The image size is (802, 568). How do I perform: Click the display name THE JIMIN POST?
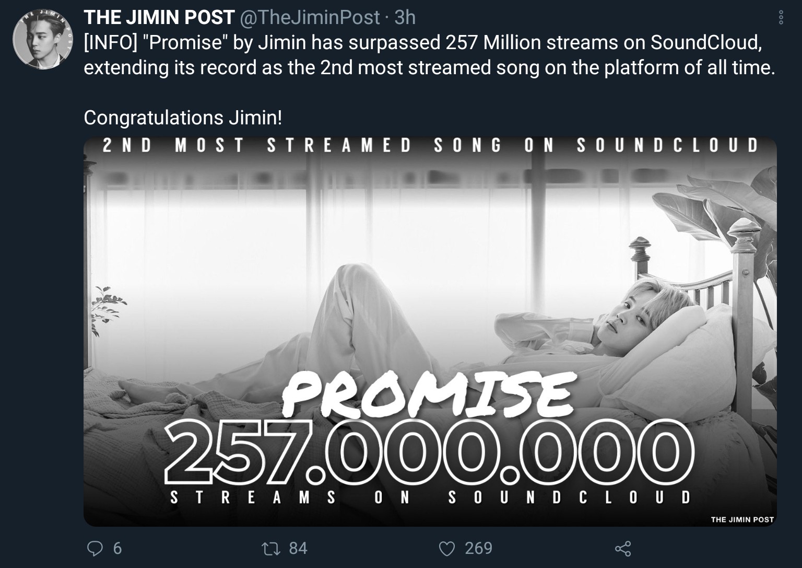pos(159,18)
